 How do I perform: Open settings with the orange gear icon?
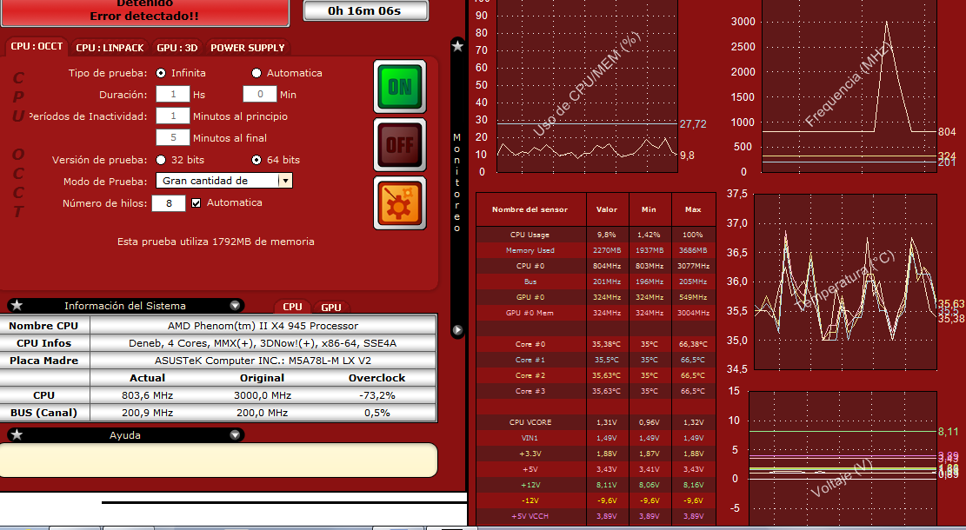pos(400,203)
